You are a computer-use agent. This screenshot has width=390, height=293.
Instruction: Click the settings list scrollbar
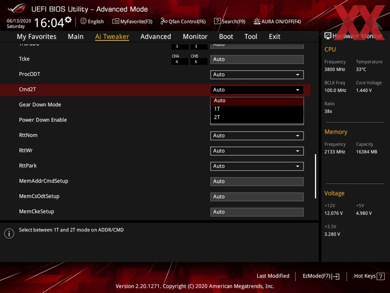tap(315, 176)
